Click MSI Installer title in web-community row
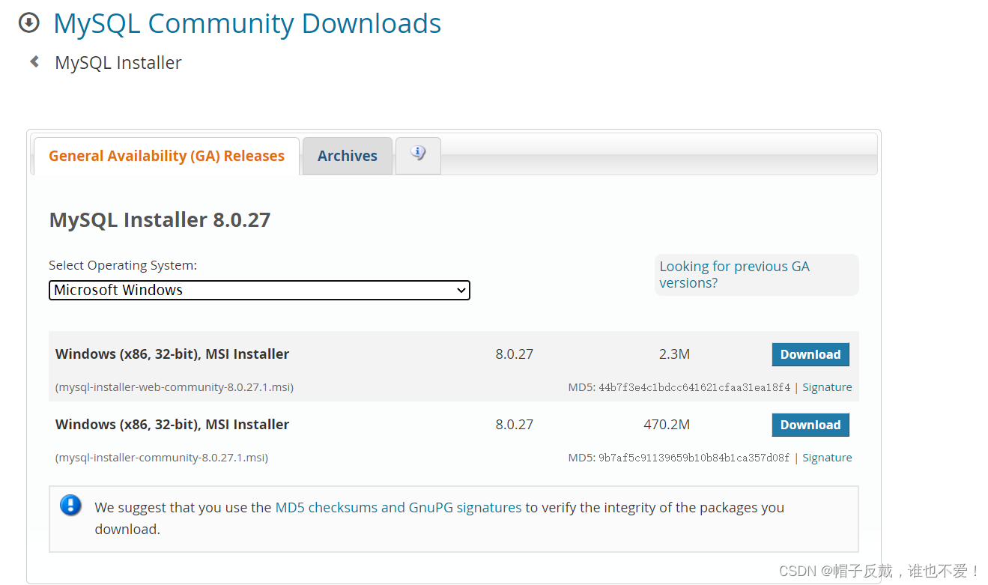Image resolution: width=988 pixels, height=585 pixels. click(x=172, y=354)
